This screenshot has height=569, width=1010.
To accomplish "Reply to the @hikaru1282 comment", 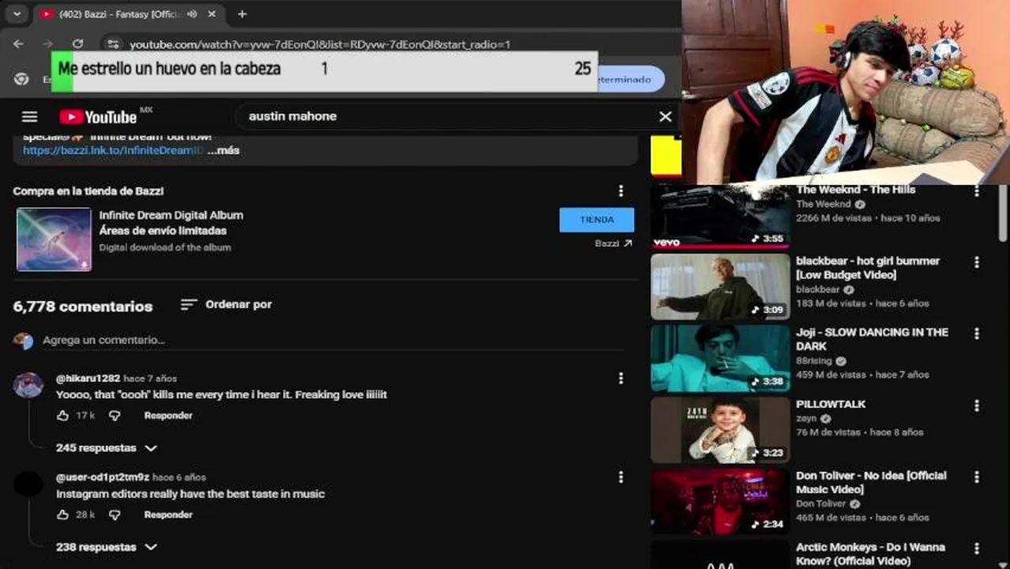I will tap(168, 416).
